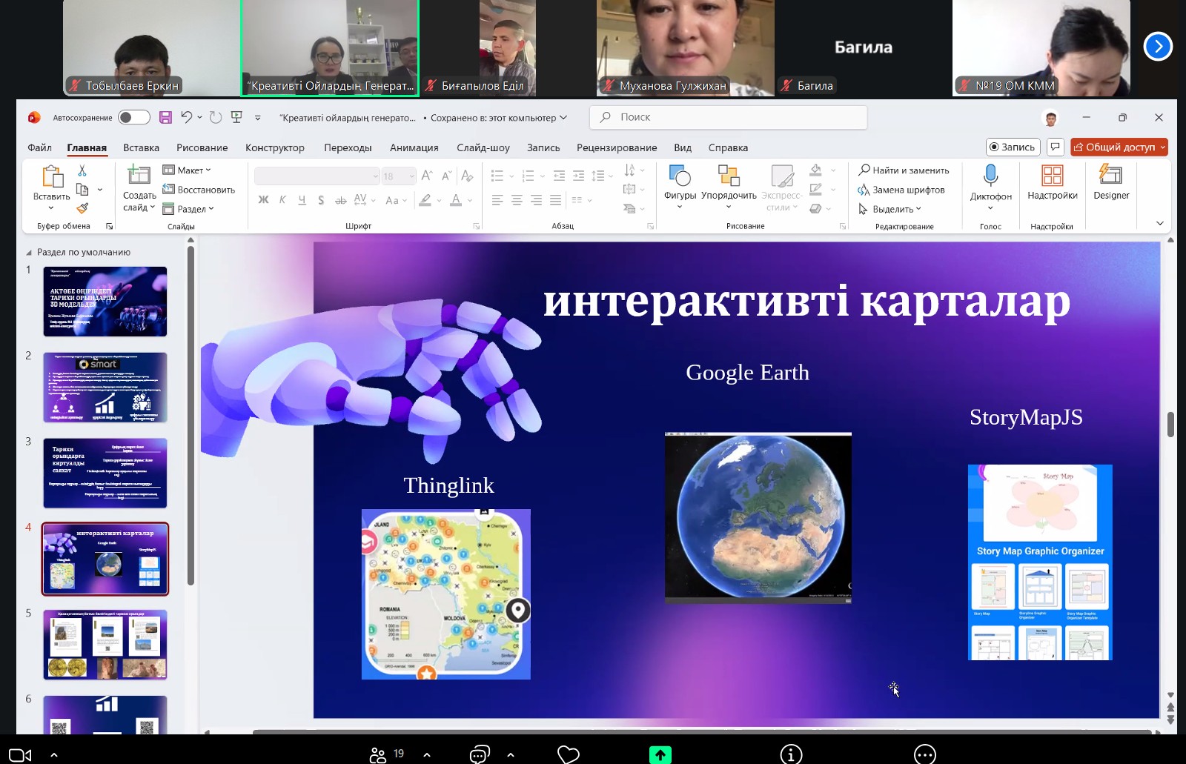This screenshot has width=1186, height=764.
Task: Click the Shapes (Фигуры) icon
Action: [x=680, y=182]
